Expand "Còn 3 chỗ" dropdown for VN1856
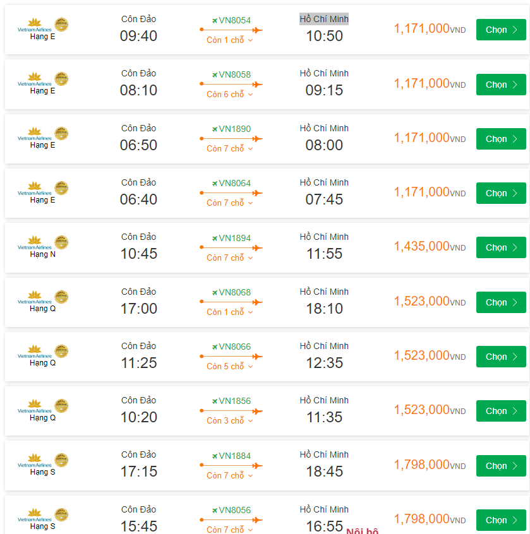This screenshot has height=534, width=530. coord(230,421)
